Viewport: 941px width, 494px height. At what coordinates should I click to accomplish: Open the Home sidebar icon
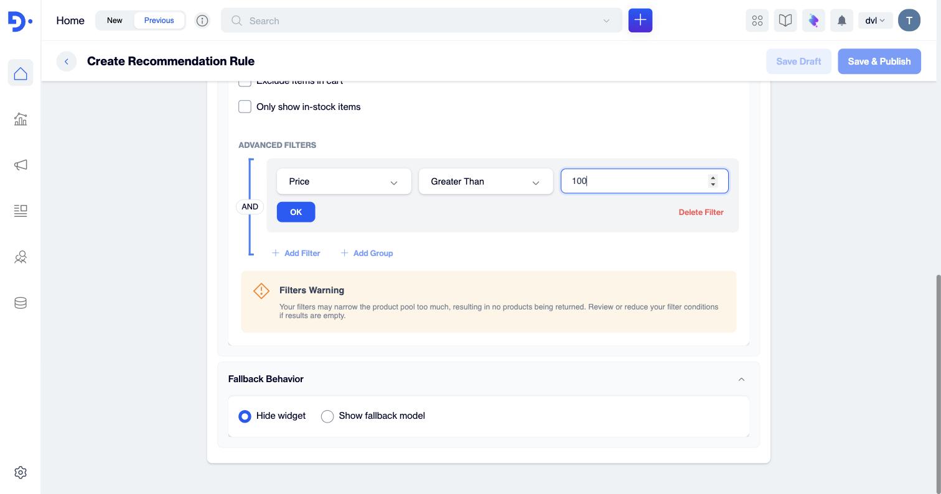tap(21, 73)
